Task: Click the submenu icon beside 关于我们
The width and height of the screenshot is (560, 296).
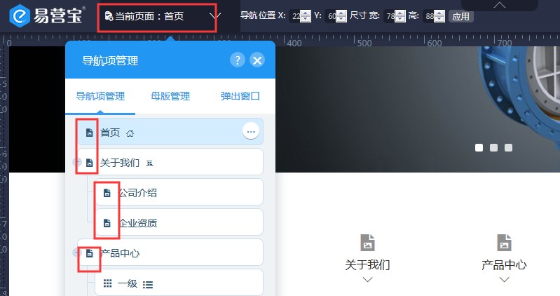Action: coord(150,163)
